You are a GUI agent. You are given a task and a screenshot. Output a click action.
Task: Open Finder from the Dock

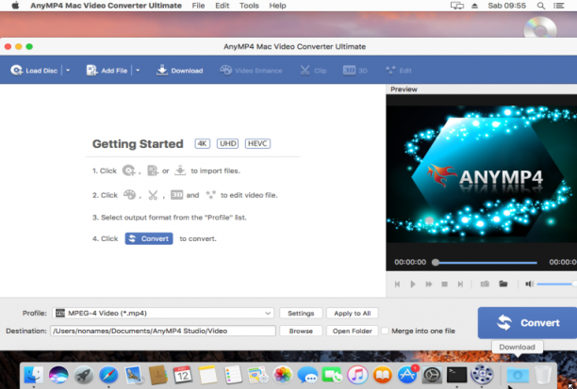(x=34, y=375)
